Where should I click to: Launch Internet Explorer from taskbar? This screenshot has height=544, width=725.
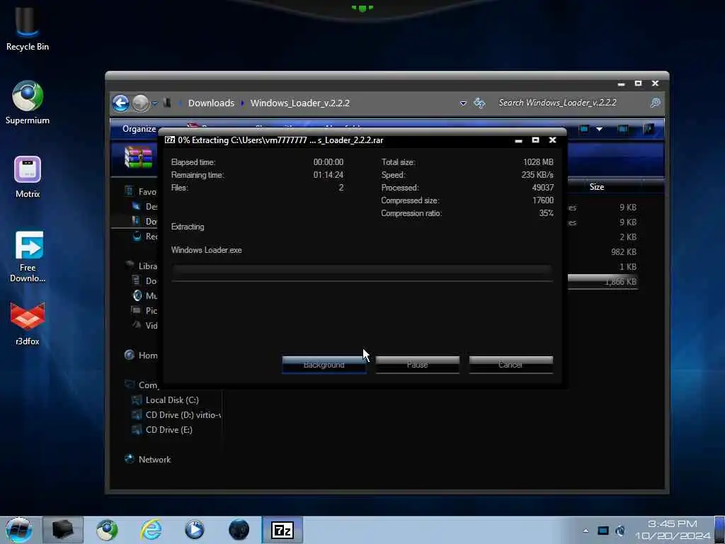152,530
